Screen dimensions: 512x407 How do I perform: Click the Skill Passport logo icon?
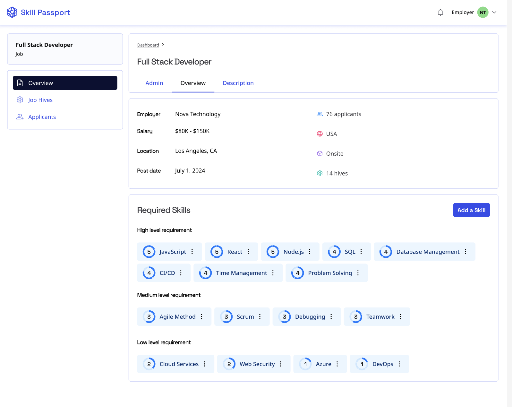point(12,13)
